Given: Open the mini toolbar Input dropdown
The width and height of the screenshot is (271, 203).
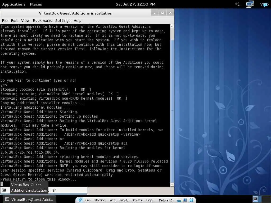Looking at the screenshot, I should [x=124, y=200].
